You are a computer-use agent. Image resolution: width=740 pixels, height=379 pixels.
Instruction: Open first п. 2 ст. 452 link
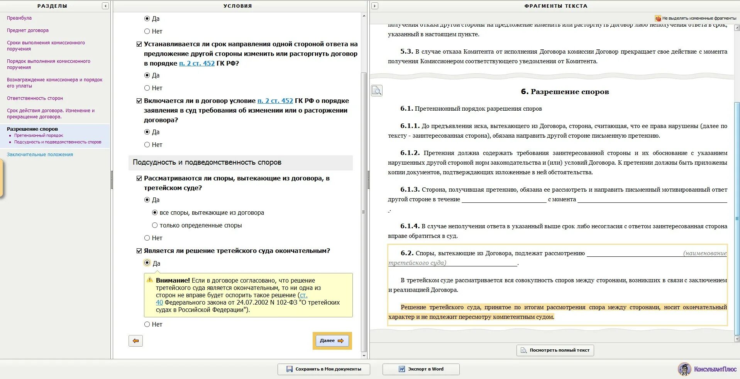197,64
